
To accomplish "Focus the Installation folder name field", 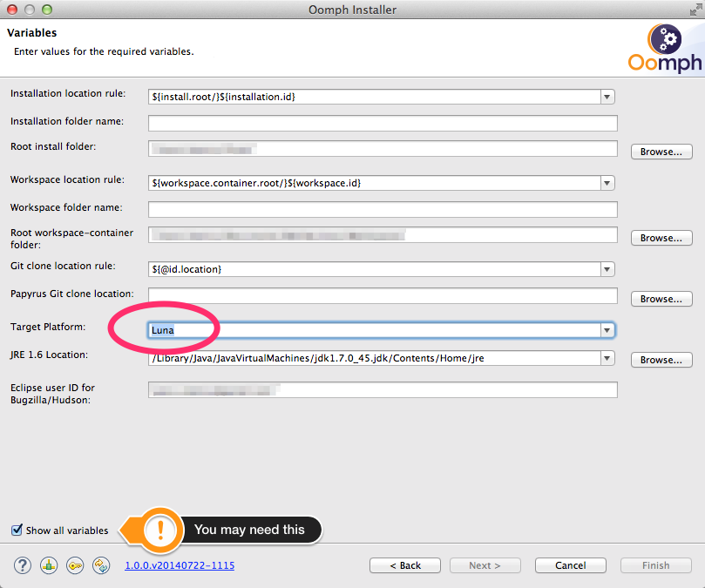I will pyautogui.click(x=383, y=123).
